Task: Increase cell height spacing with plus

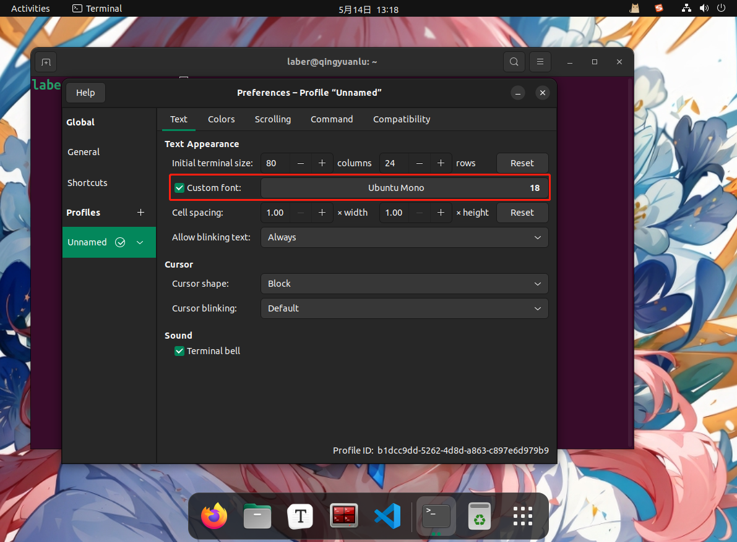Action: pyautogui.click(x=441, y=213)
